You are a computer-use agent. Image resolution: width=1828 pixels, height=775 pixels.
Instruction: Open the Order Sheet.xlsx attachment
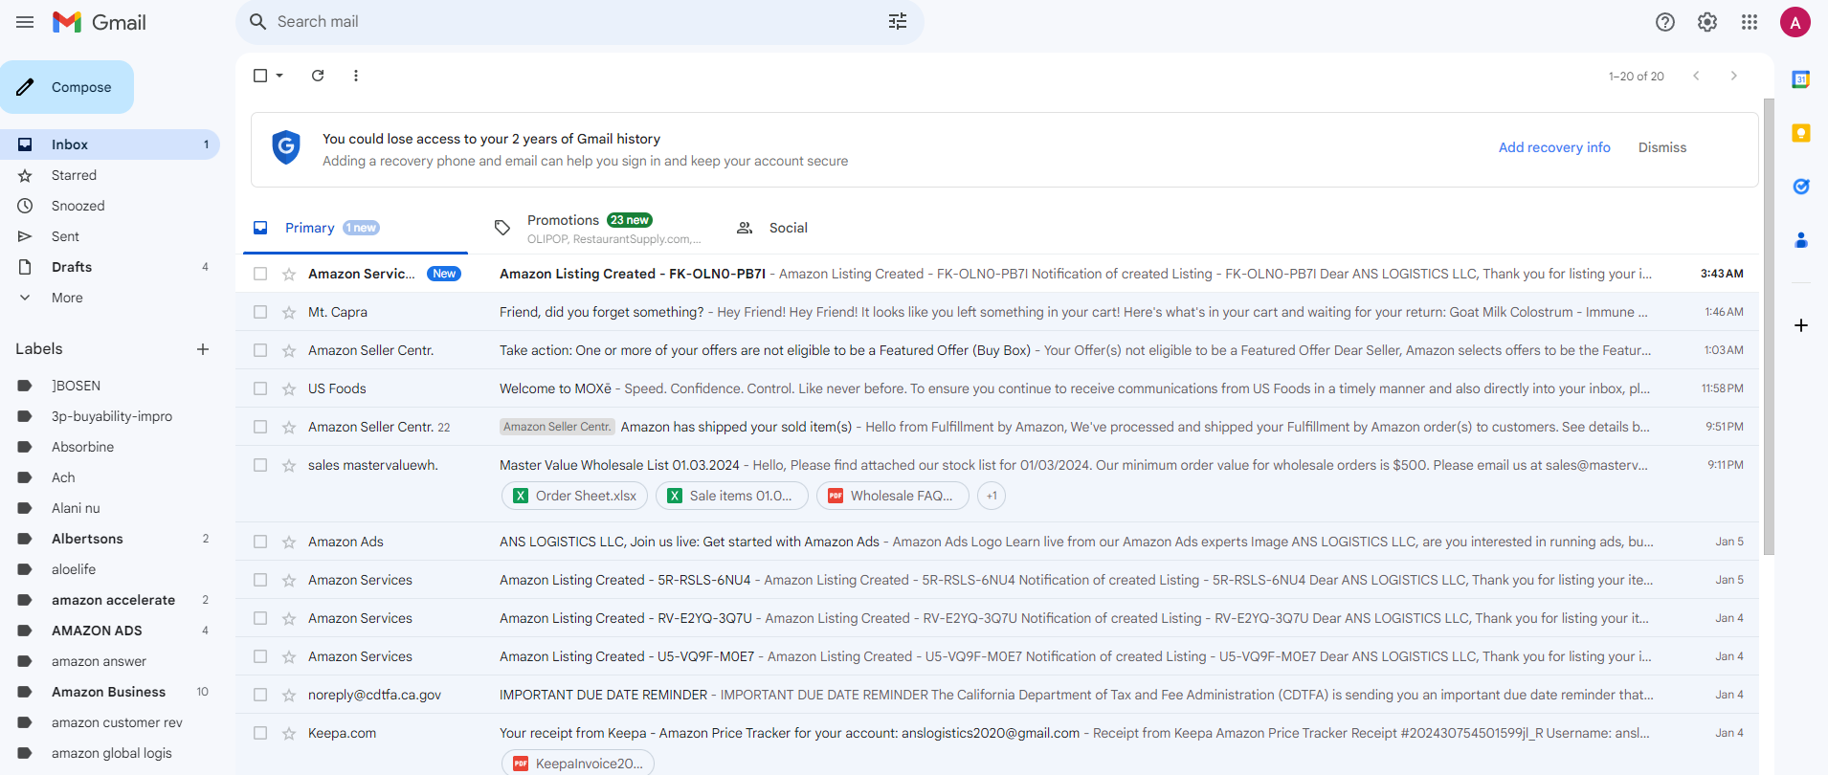[575, 496]
